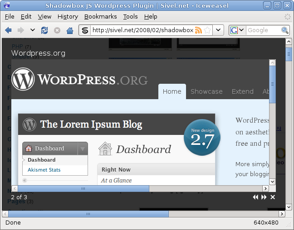Image resolution: width=294 pixels, height=230 pixels.
Task: Click the Akismet Stats link
Action: 44,170
